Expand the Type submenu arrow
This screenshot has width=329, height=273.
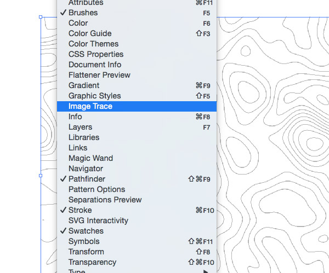206,271
